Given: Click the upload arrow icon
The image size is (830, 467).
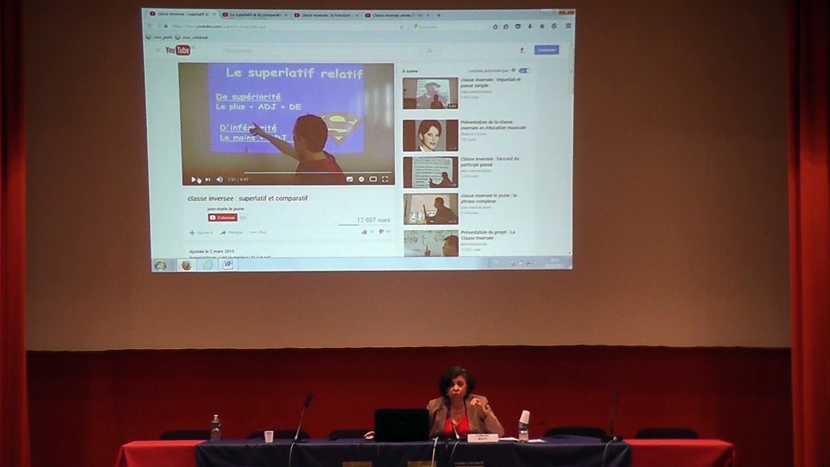Looking at the screenshot, I should pos(521,50).
